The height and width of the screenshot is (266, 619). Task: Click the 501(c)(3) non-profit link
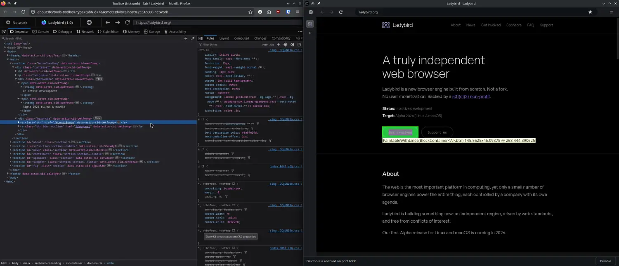pos(471,97)
